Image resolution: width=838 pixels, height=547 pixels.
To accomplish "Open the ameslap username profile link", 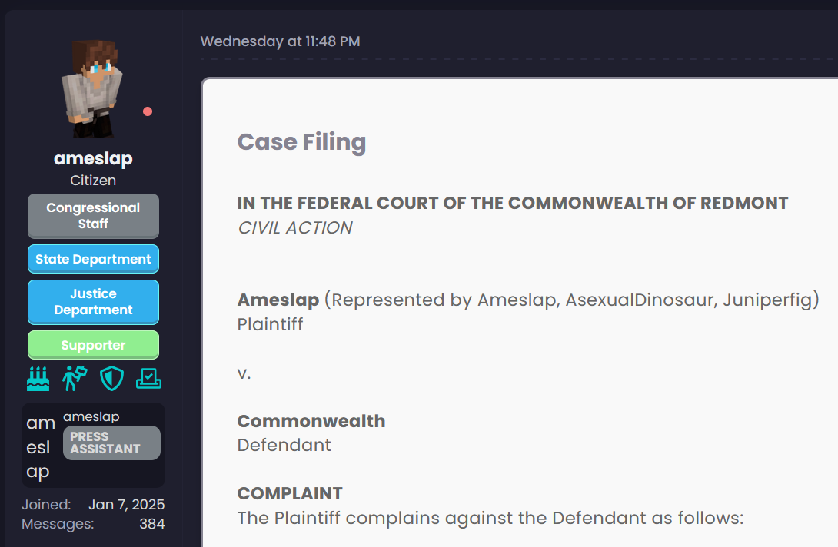I will click(x=93, y=158).
